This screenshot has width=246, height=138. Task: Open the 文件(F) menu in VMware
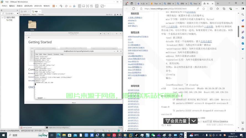point(4,6)
